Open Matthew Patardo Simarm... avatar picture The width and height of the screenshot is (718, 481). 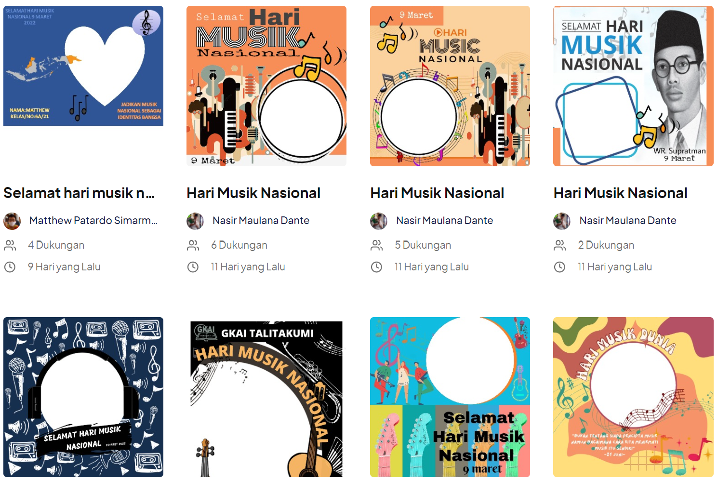coord(12,221)
